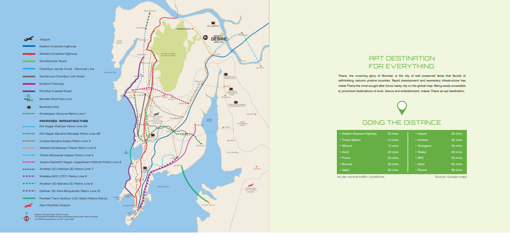The image size is (510, 242).
Task: Click the Bandra-Worli Sea Link bridge legend icon
Action: coord(28,98)
